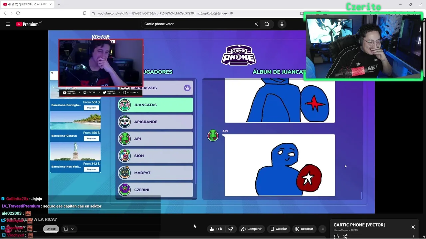Toggle playlist loop icon

coord(336,236)
